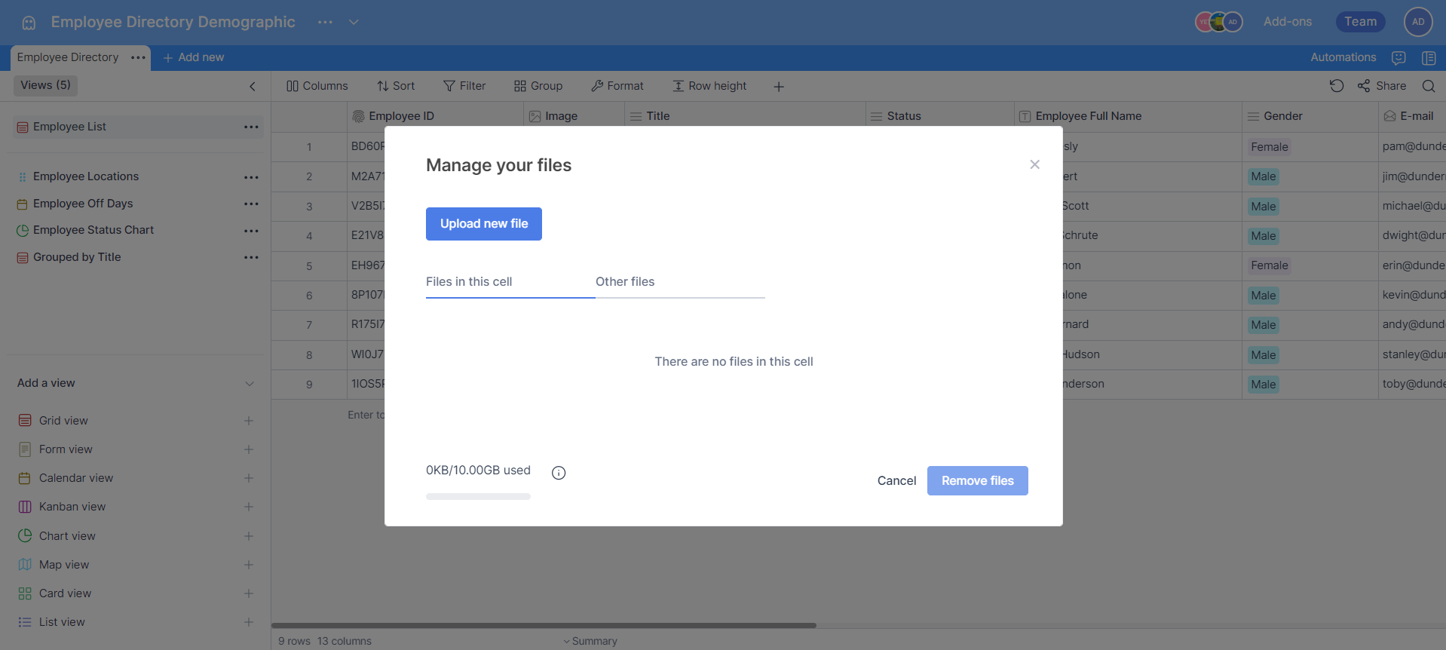Open the search icon in toolbar
This screenshot has width=1446, height=650.
coord(1428,86)
